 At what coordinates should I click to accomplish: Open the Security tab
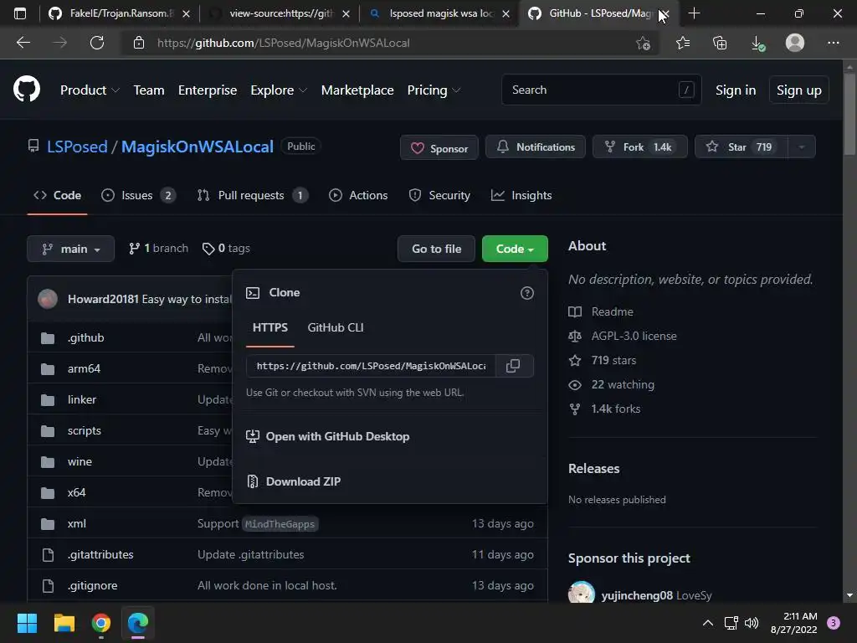[x=439, y=195]
